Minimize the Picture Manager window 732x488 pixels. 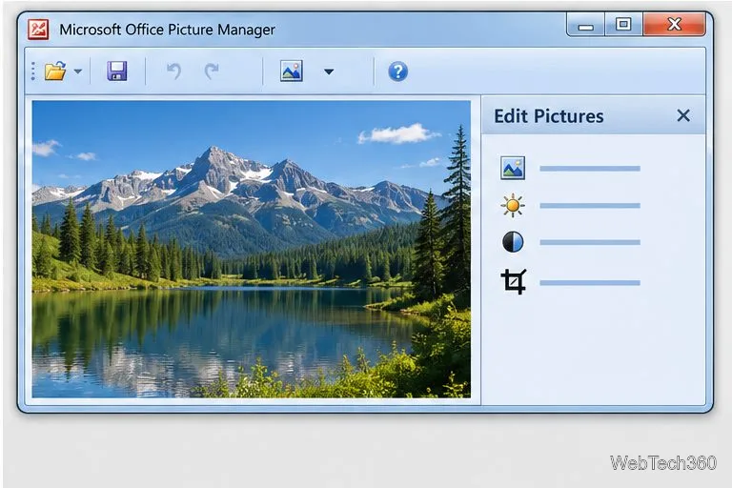click(x=586, y=25)
